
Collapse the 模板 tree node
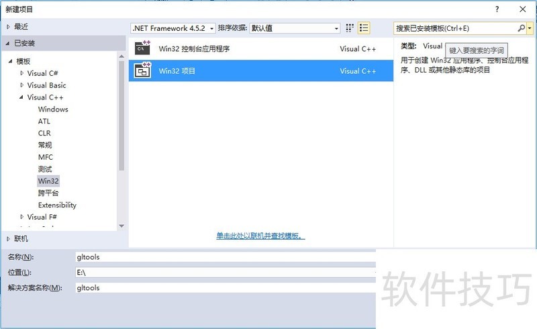[x=10, y=61]
